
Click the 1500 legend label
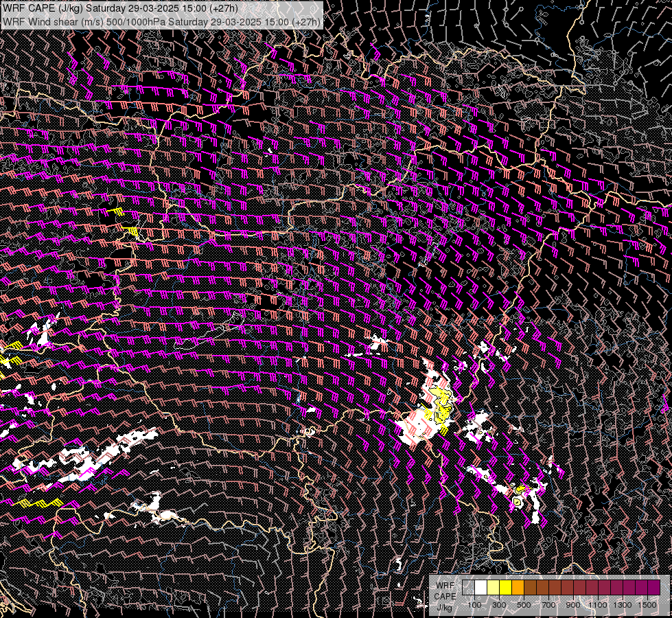click(x=647, y=605)
